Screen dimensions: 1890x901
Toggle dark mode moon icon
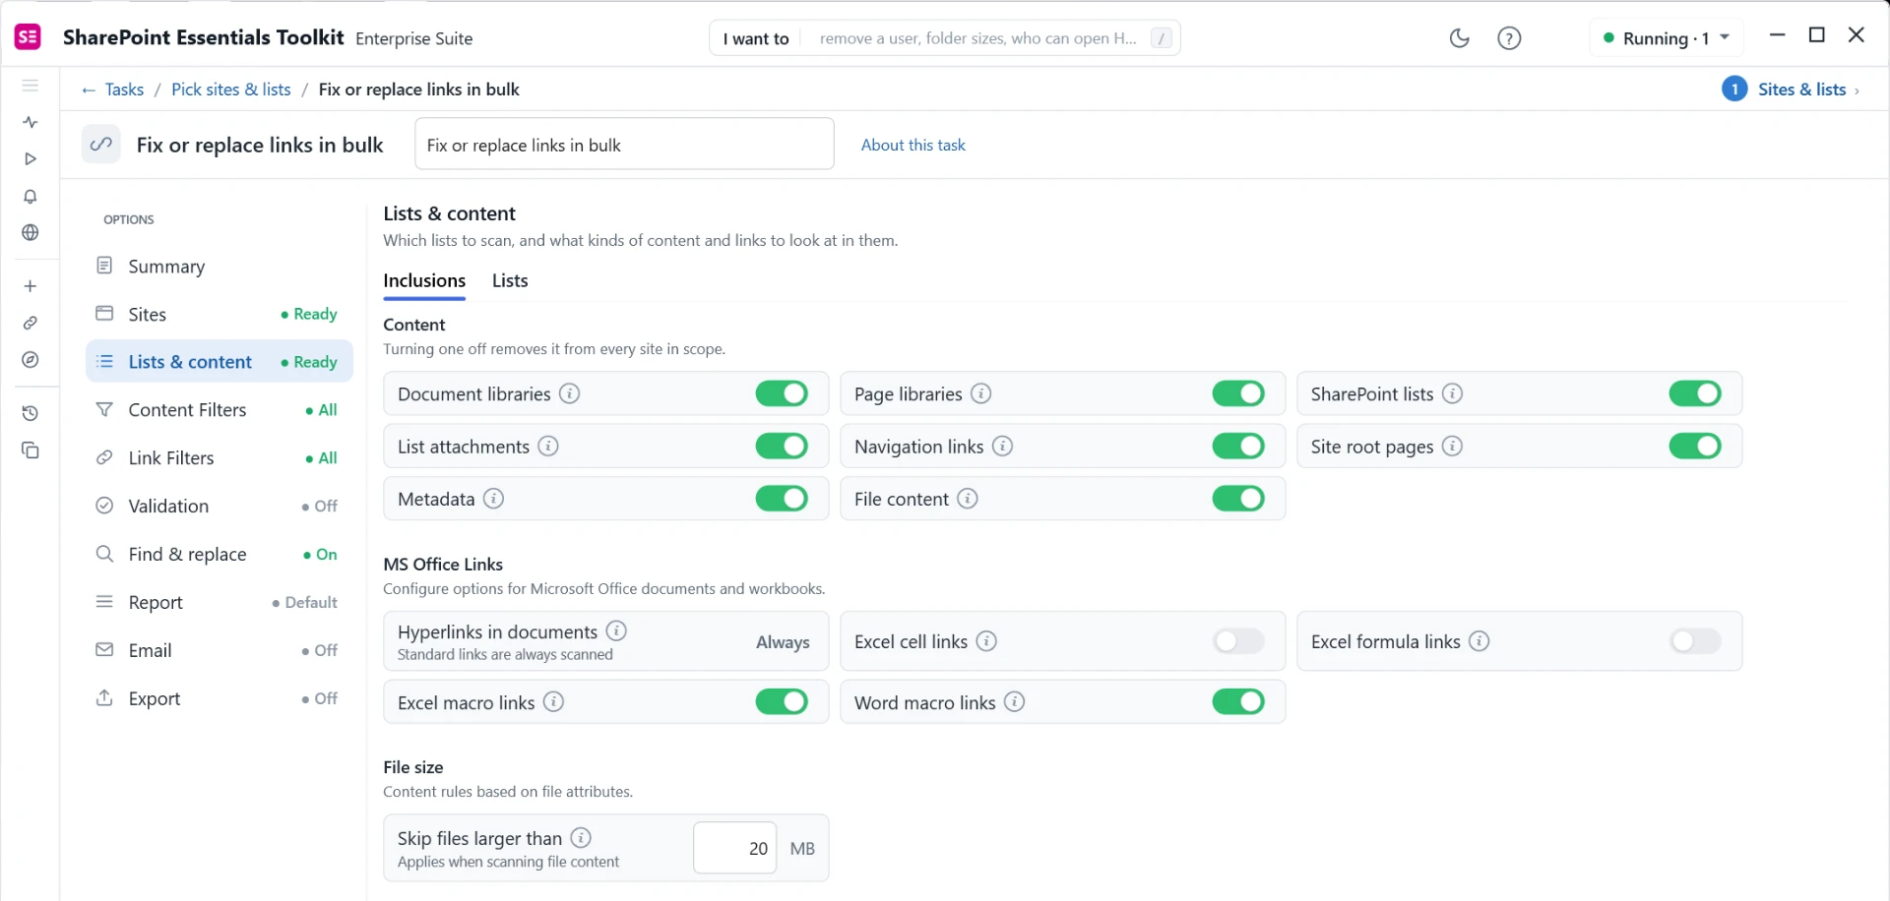coord(1459,38)
